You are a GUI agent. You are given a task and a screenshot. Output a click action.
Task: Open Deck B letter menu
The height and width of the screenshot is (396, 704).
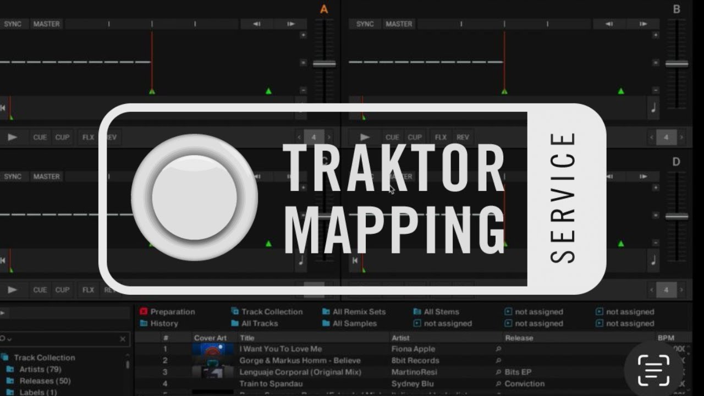[x=676, y=9]
